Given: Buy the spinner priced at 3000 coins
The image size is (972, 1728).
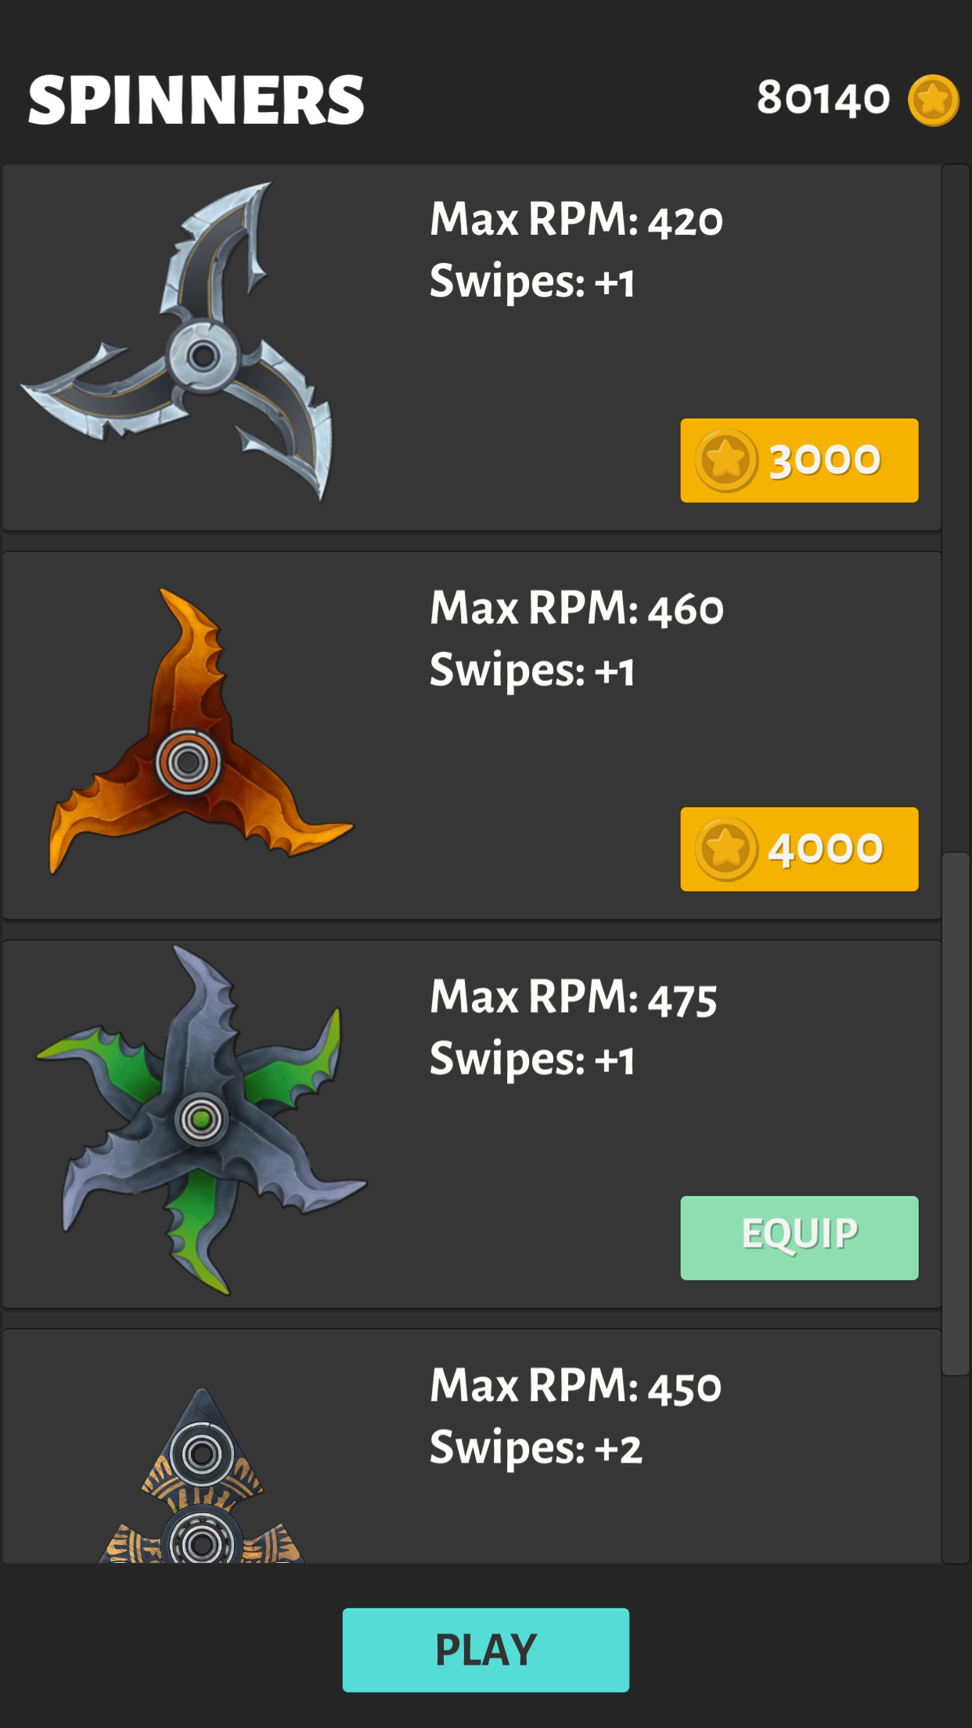Looking at the screenshot, I should [x=799, y=460].
